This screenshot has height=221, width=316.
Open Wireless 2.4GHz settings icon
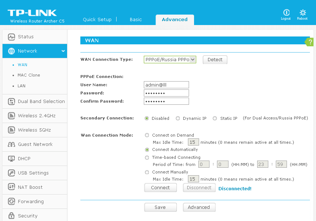(11, 116)
